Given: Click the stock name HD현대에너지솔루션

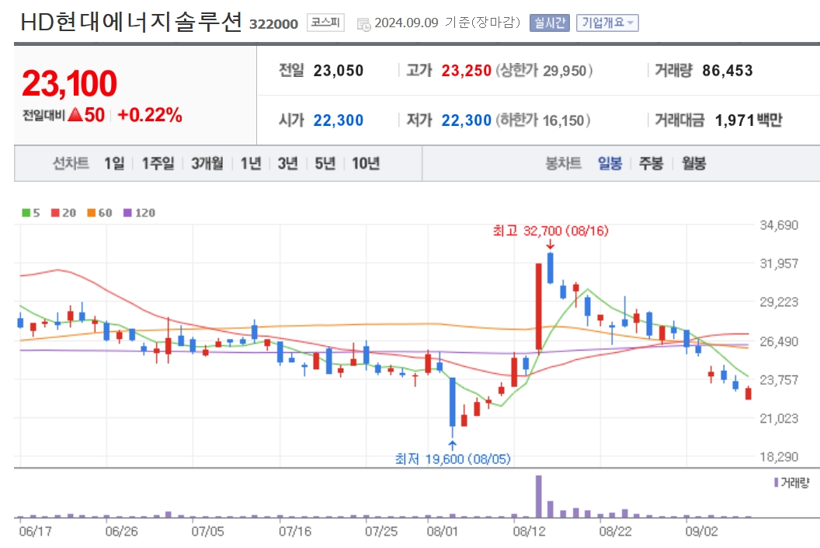Looking at the screenshot, I should click(131, 22).
